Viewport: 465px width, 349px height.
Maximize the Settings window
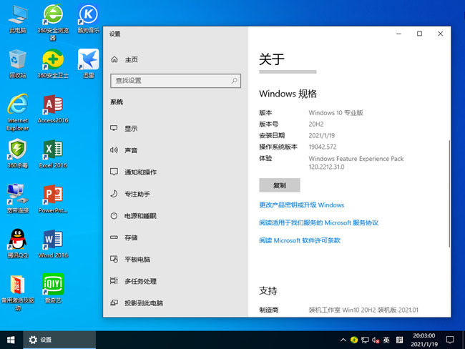(419, 34)
